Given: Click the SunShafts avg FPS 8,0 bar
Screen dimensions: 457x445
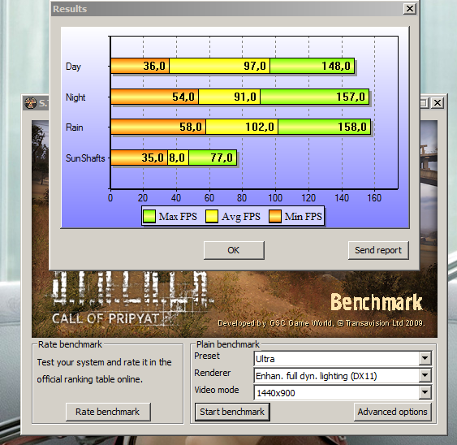Looking at the screenshot, I should coord(179,158).
